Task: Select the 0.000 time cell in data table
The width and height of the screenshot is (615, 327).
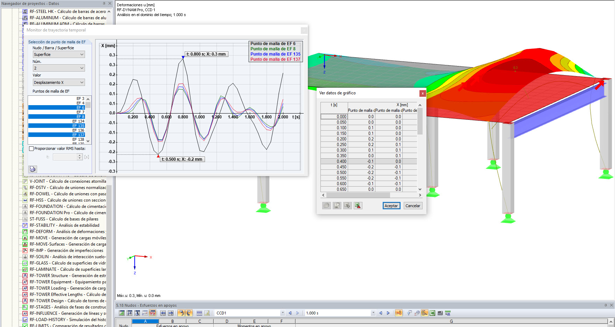Action: 334,117
